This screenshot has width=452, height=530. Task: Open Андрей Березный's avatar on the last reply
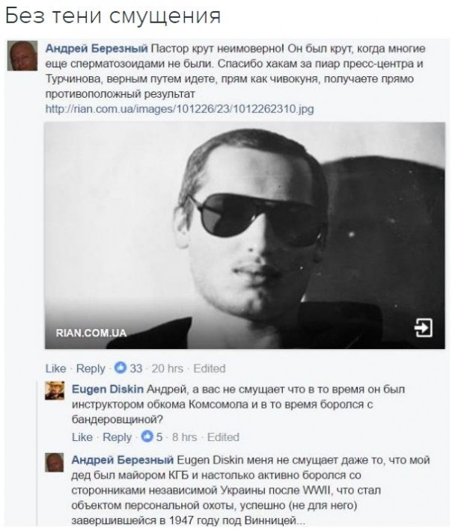coord(55,463)
